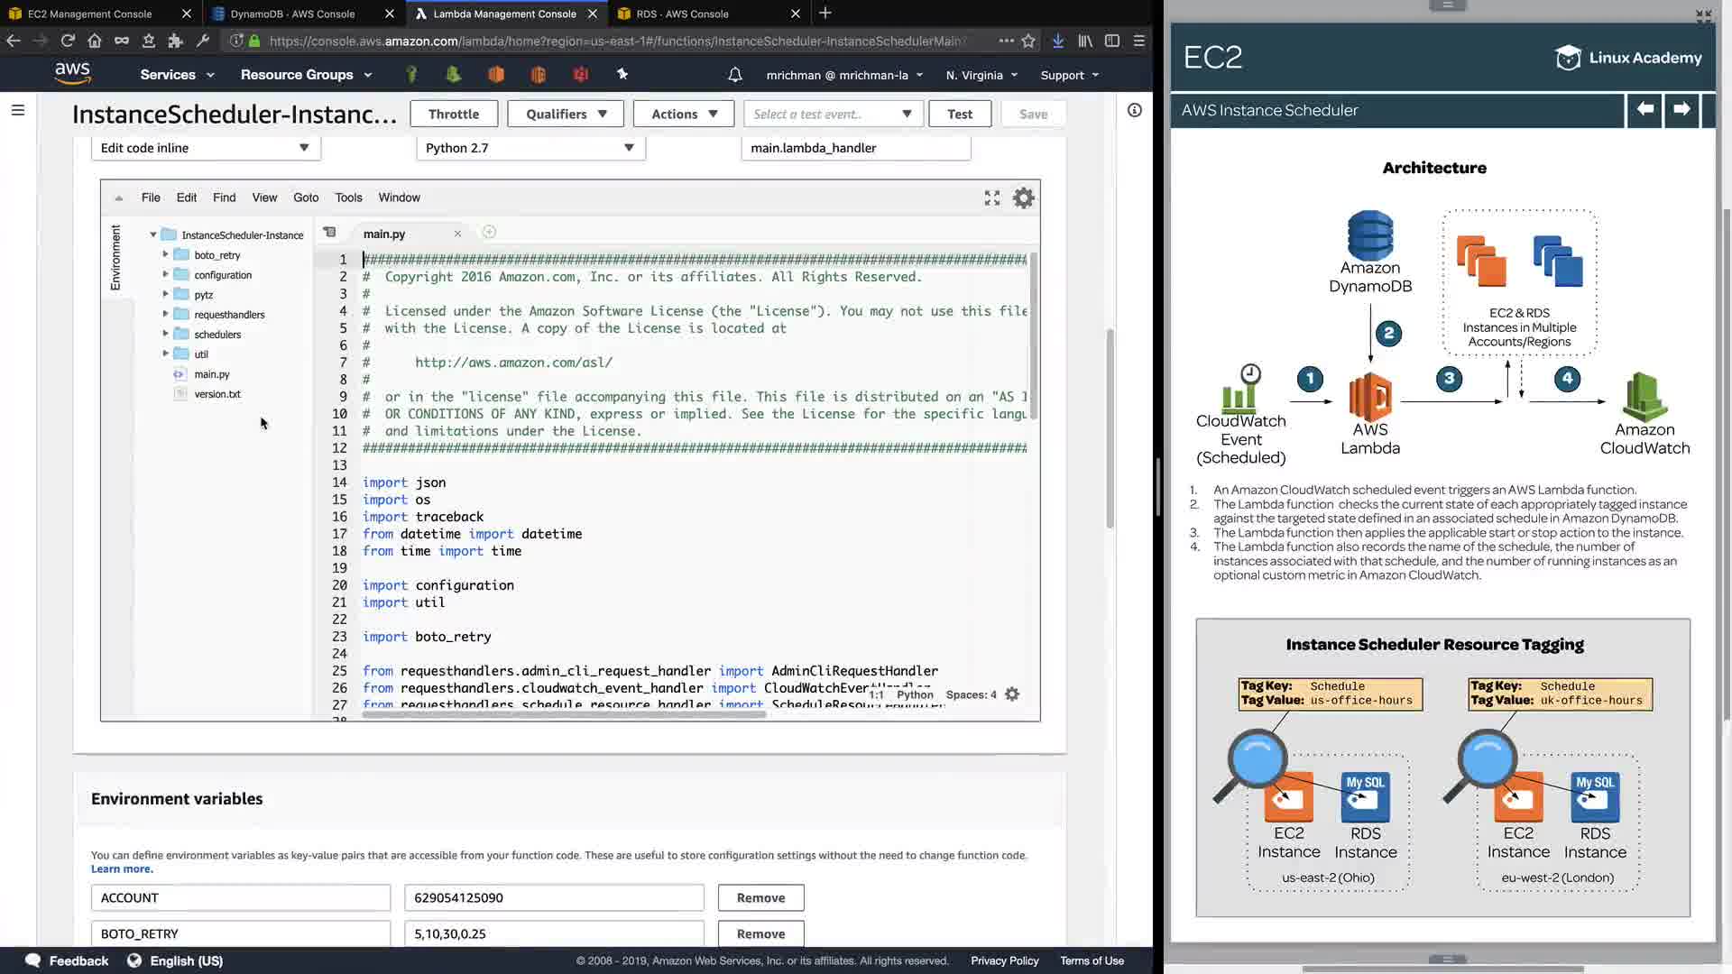The height and width of the screenshot is (974, 1732).
Task: Go to next slide arrow
Action: [1681, 110]
